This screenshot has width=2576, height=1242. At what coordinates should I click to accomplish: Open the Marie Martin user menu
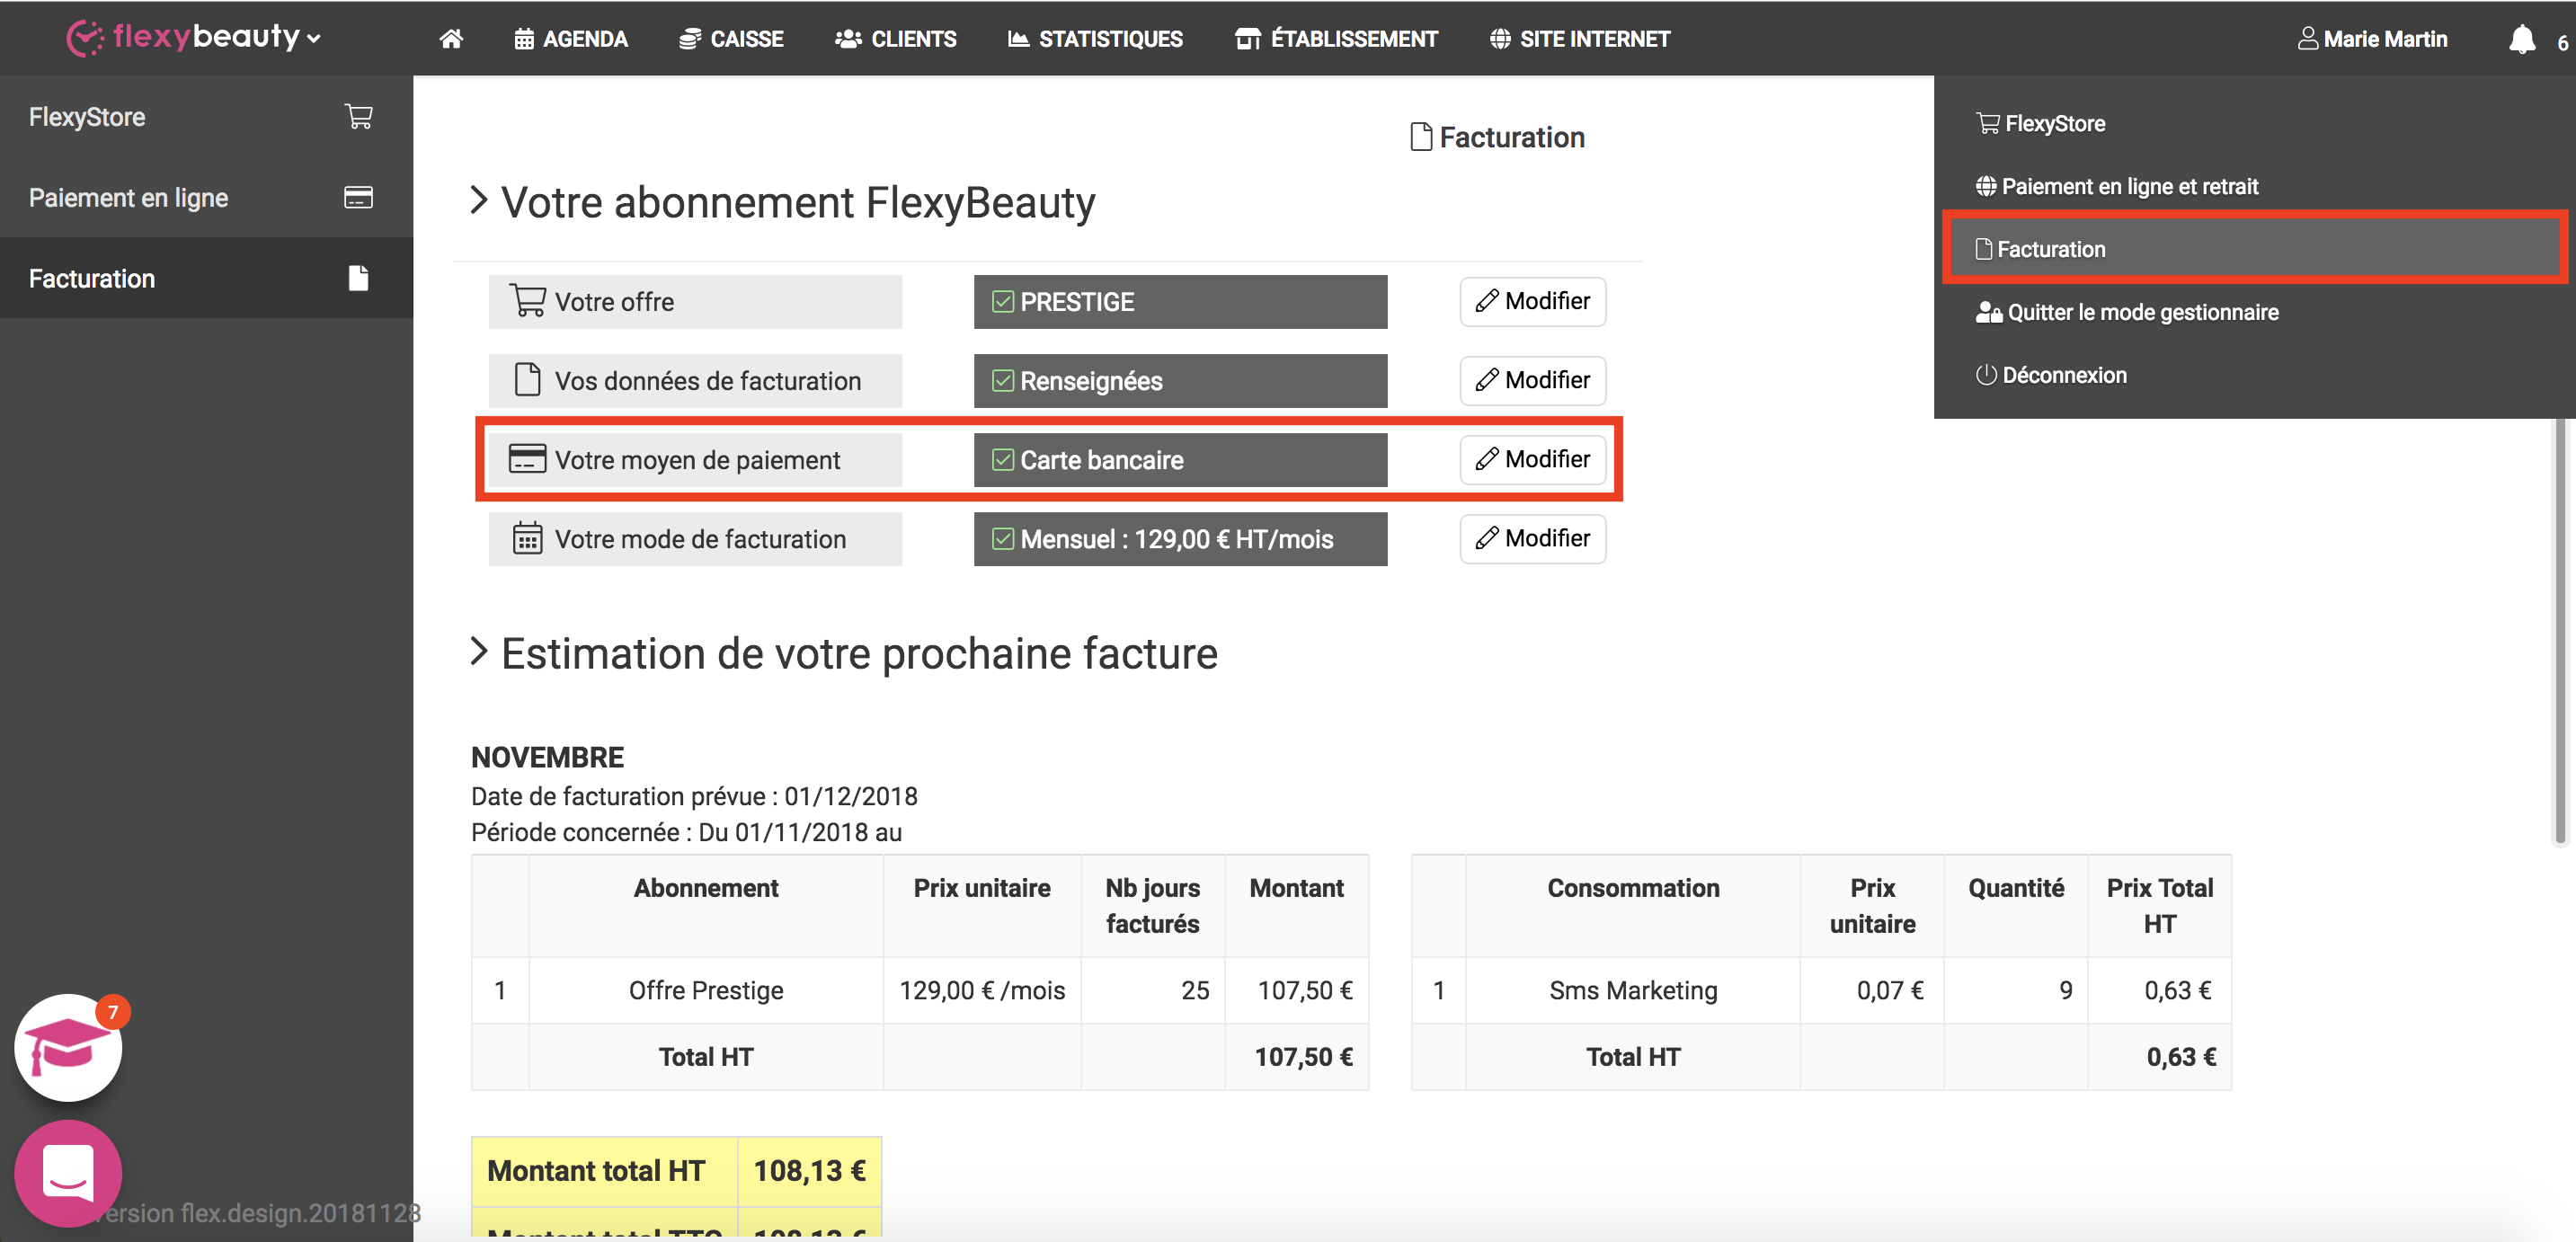click(2372, 39)
